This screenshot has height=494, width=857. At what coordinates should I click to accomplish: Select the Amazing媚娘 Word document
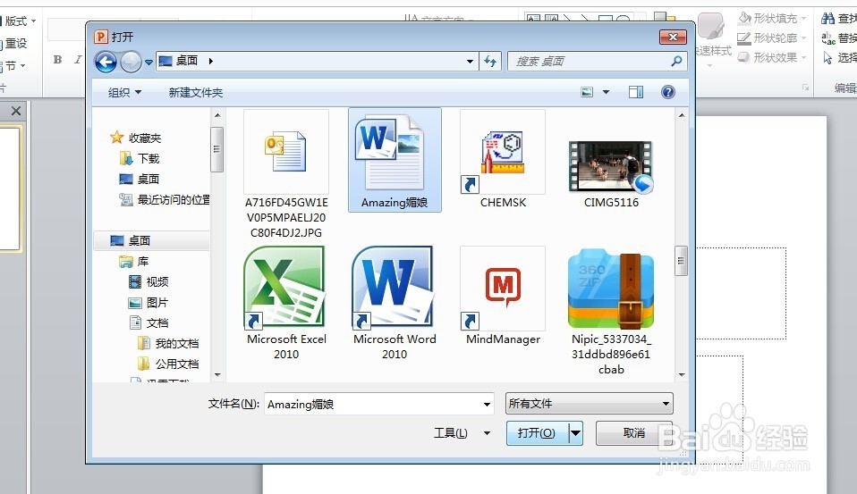pos(395,159)
